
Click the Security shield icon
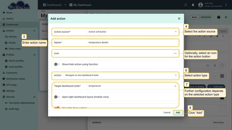coord(4,97)
